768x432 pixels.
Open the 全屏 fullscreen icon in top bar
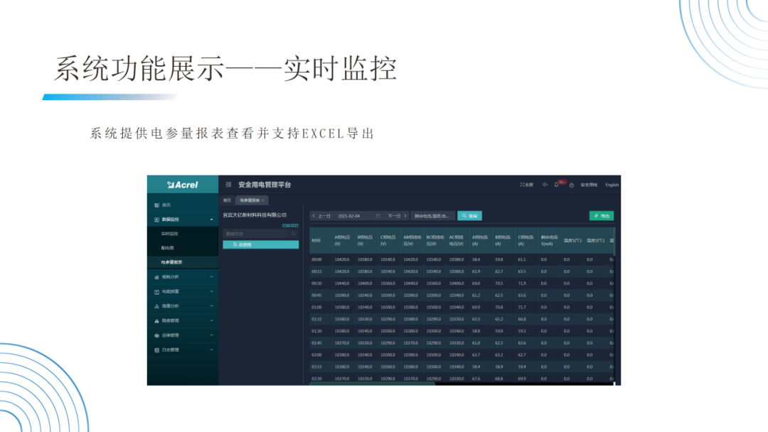pos(526,184)
